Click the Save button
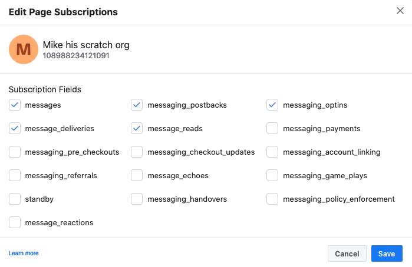This screenshot has width=412, height=267. [x=387, y=253]
